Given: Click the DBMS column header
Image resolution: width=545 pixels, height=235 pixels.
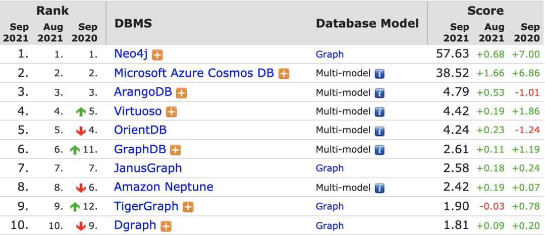Looking at the screenshot, I should tap(133, 24).
